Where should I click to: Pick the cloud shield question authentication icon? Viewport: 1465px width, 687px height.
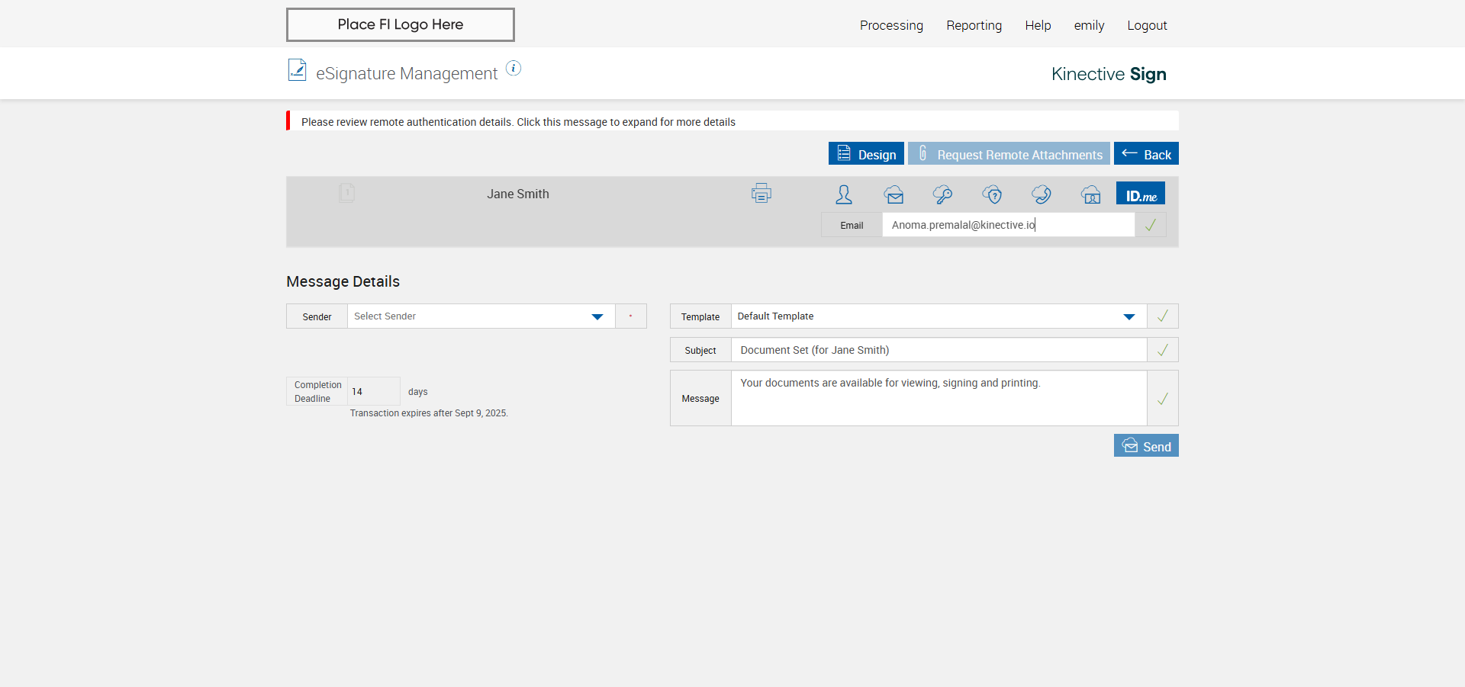coord(992,194)
